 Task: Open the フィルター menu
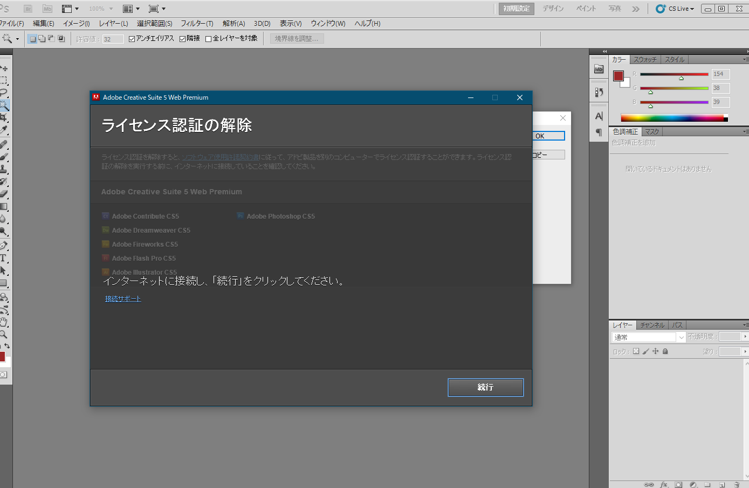pyautogui.click(x=196, y=23)
